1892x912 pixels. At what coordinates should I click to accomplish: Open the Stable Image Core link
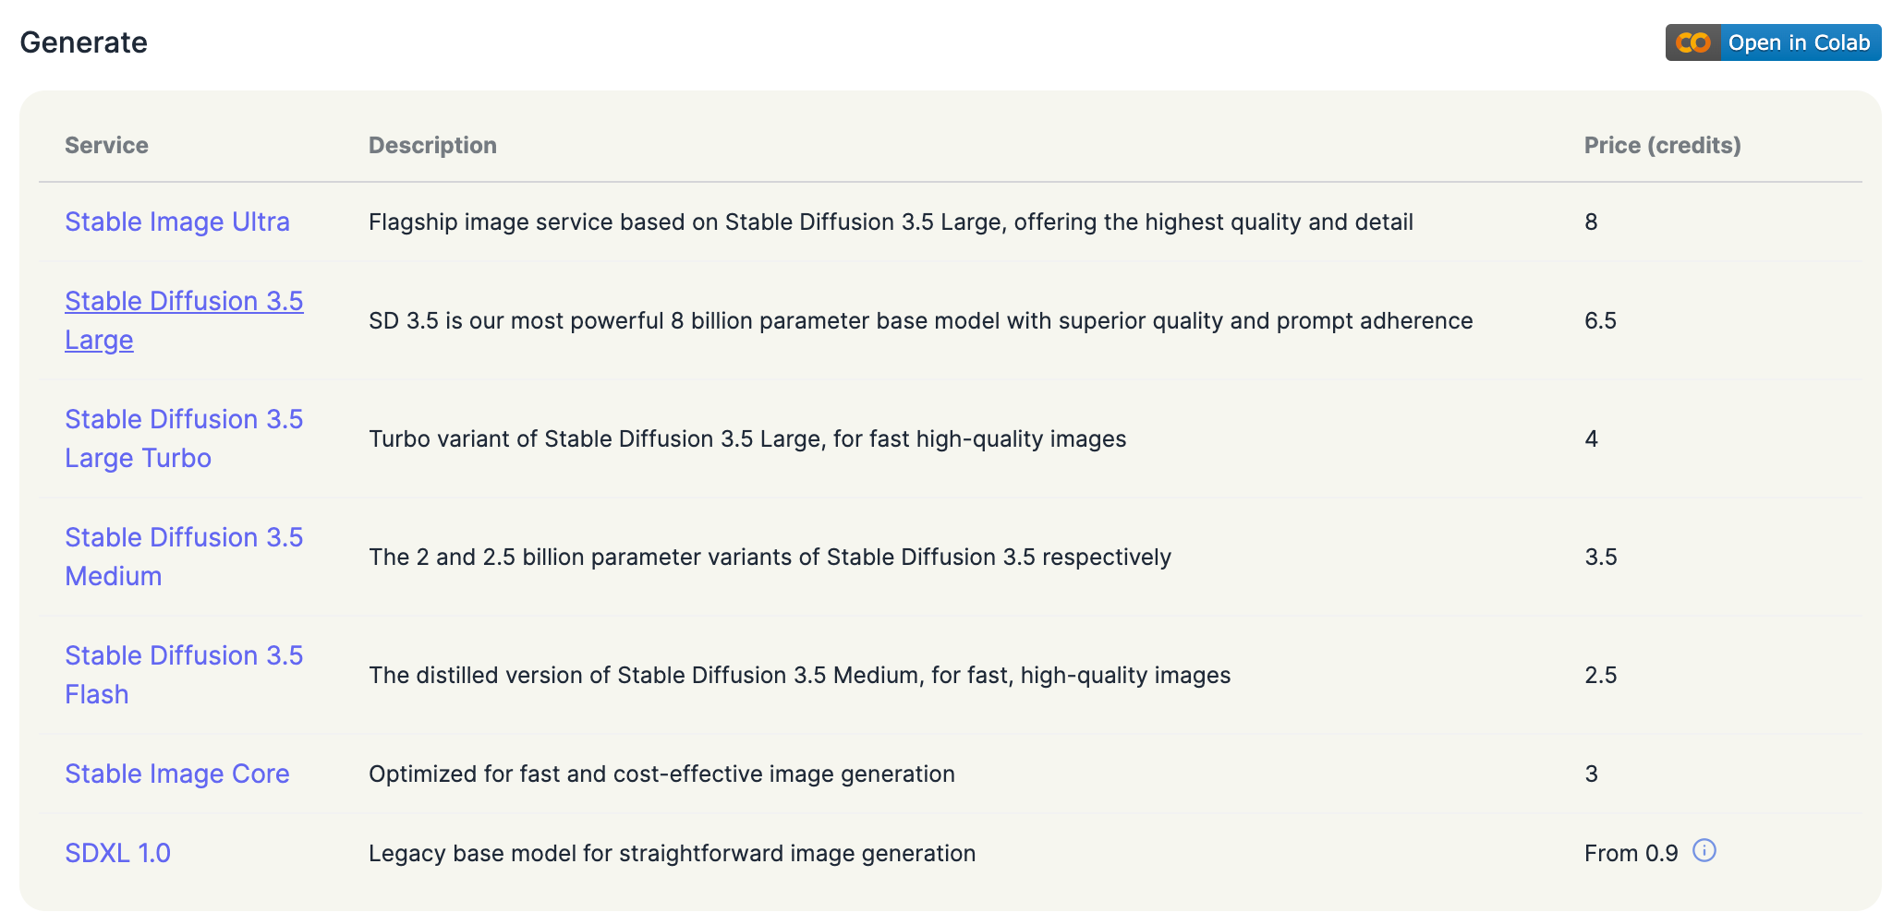177,774
